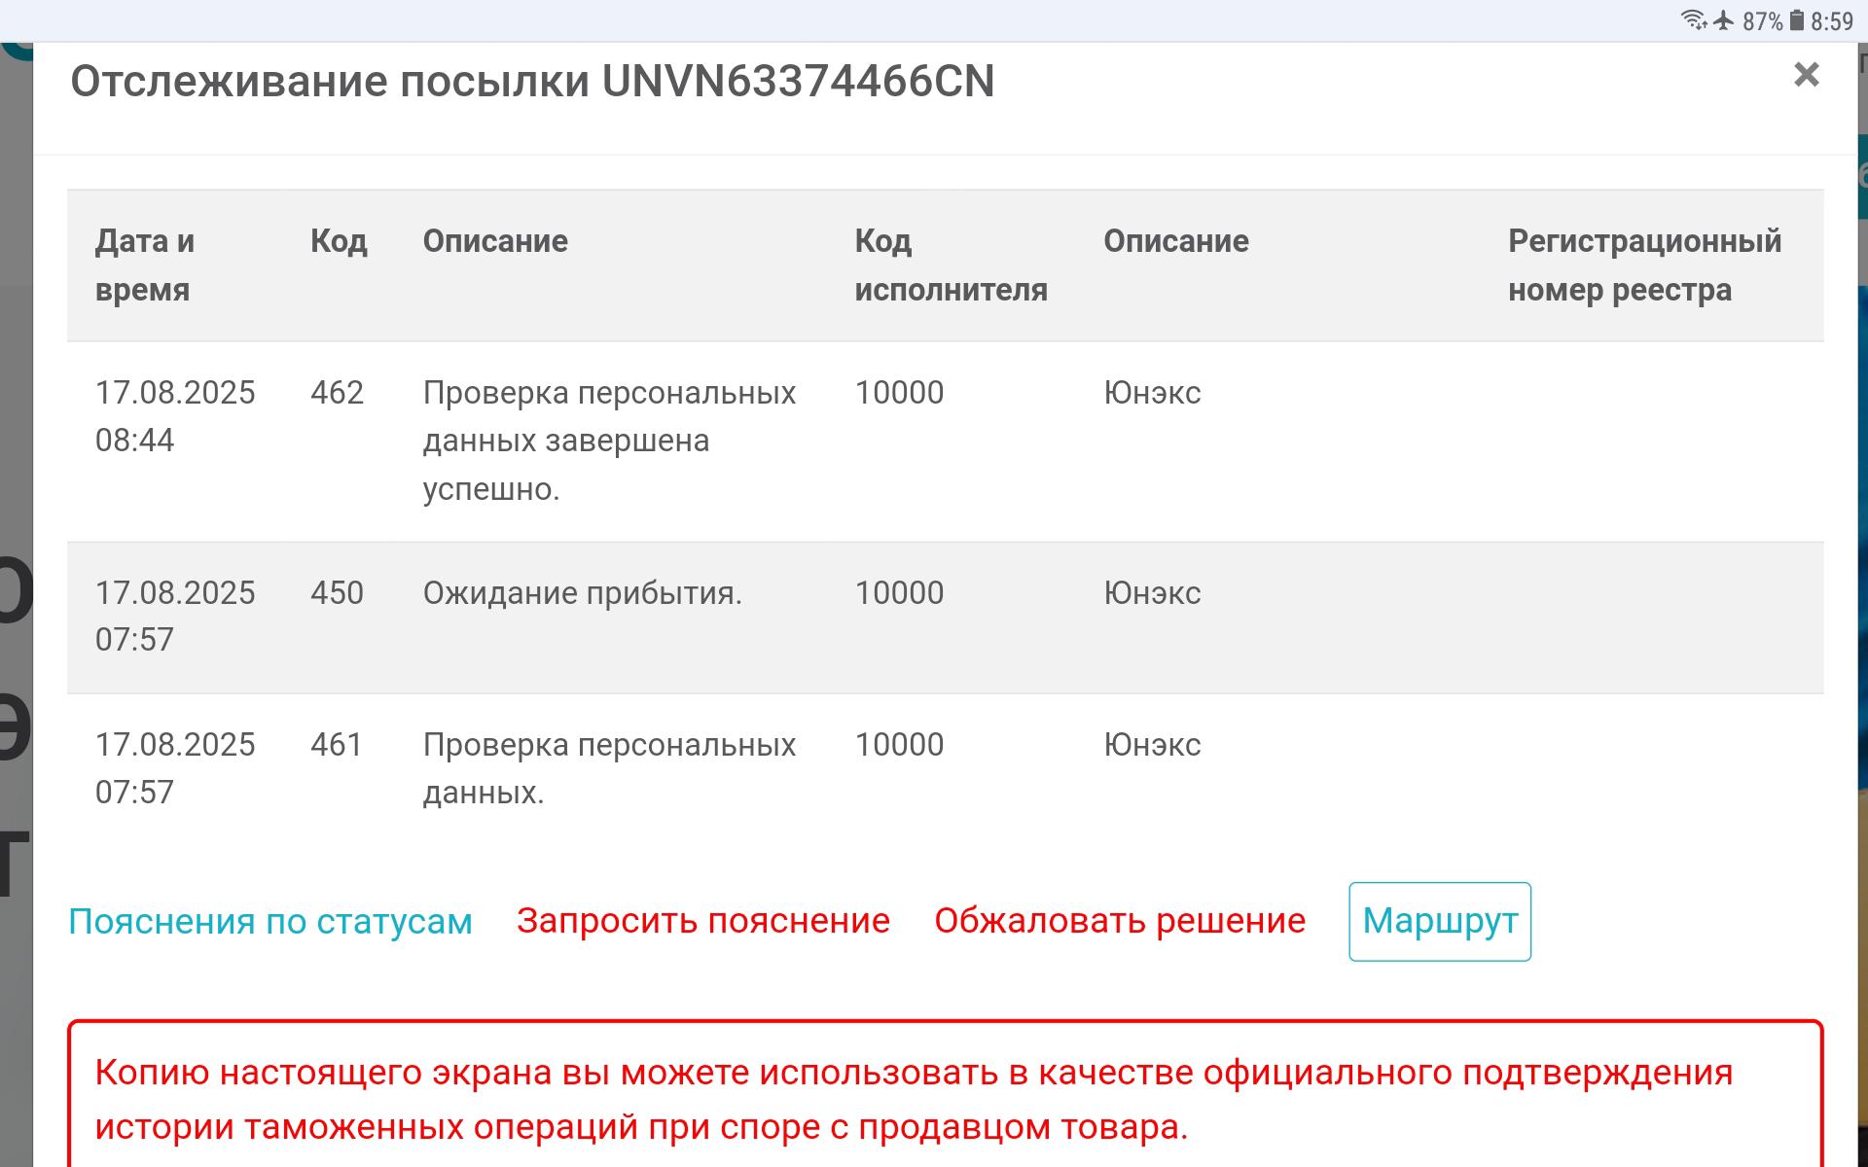Click the 17.08.2025 08:44 date cell
The height and width of the screenshot is (1167, 1868).
(175, 416)
